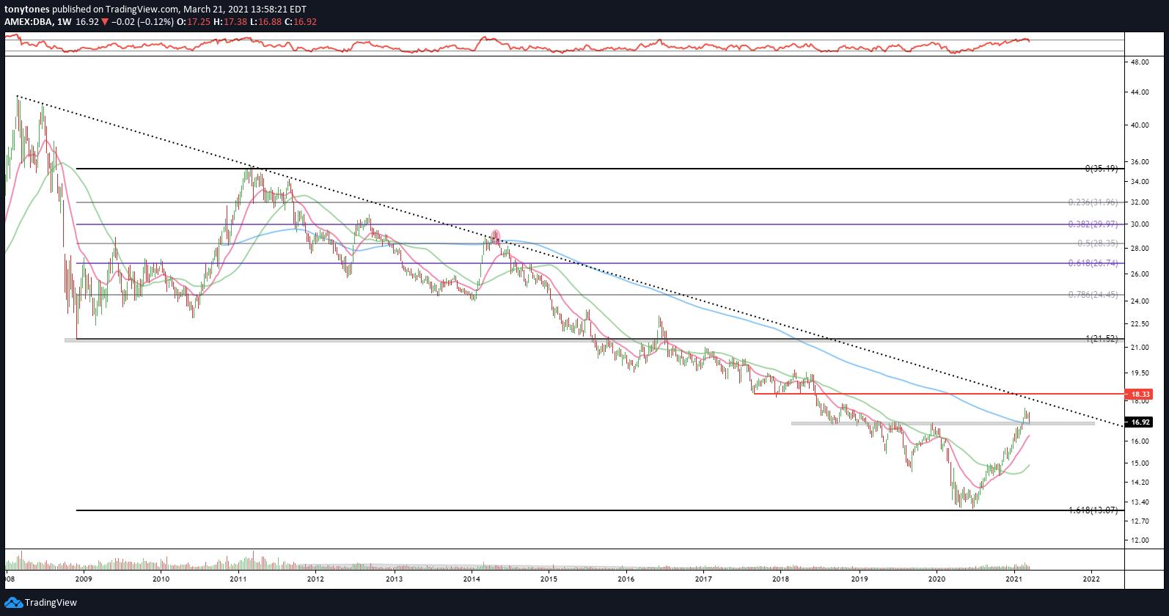Click the Fibonacci label 0(35.19)
Viewport: 1169px width, 616px height.
click(x=1102, y=169)
